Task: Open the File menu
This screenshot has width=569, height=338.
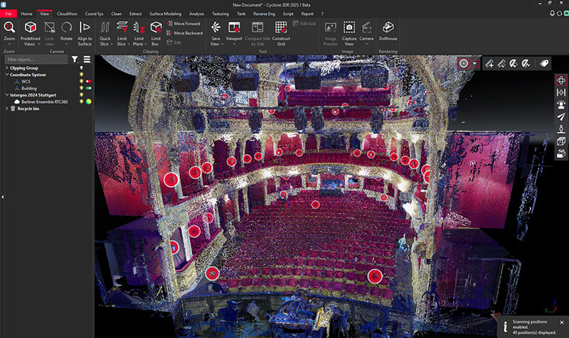Action: tap(9, 13)
